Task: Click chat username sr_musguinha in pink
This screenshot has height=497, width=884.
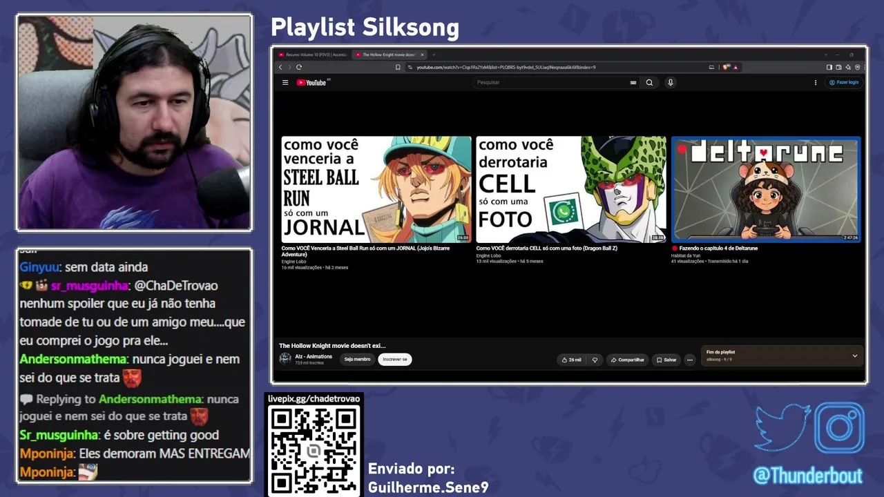Action: point(89,286)
